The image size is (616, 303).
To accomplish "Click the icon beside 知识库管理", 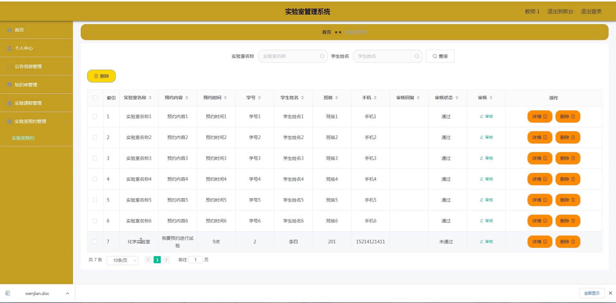I will [x=9, y=85].
